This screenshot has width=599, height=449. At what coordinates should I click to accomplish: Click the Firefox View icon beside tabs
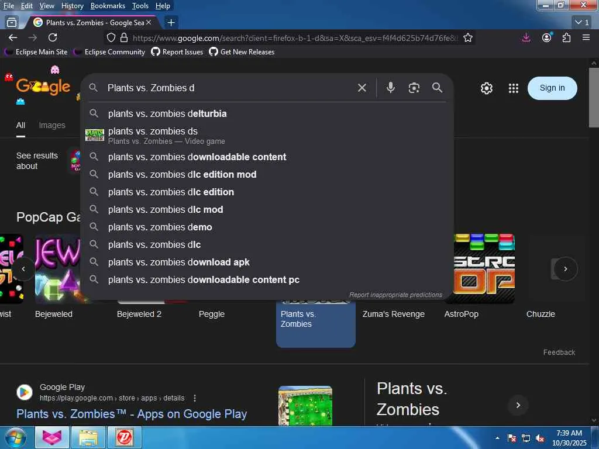click(x=12, y=23)
